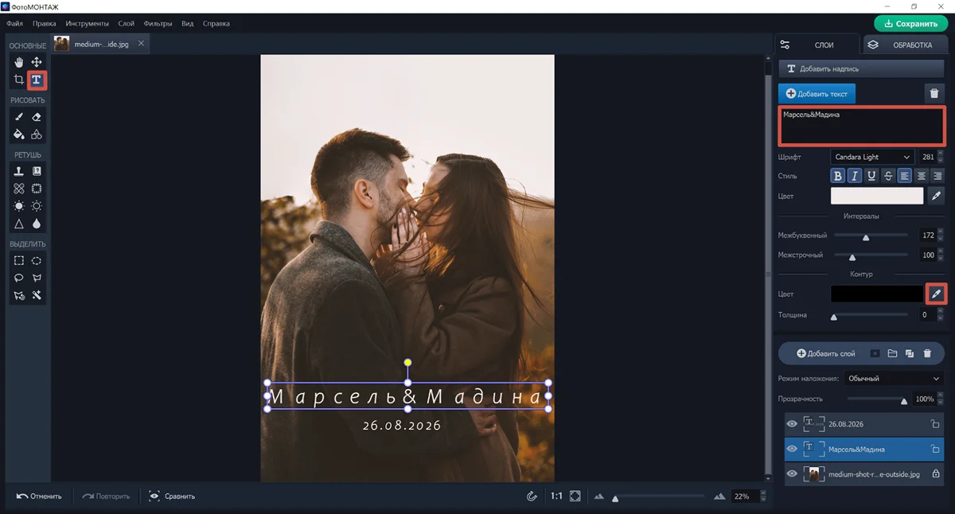Open the 22% zoom level dropdown

[x=748, y=496]
